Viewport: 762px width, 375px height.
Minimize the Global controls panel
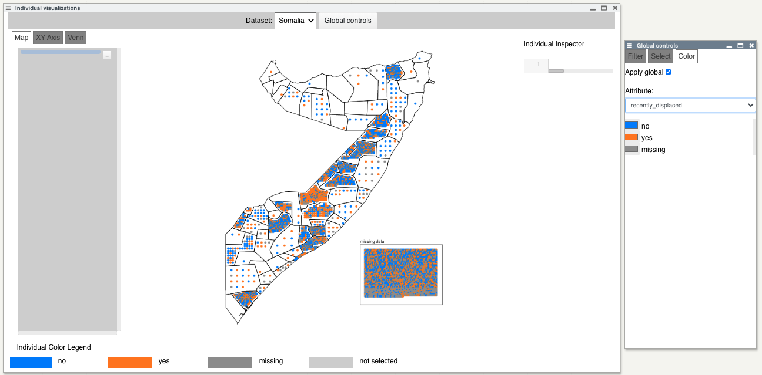(730, 45)
